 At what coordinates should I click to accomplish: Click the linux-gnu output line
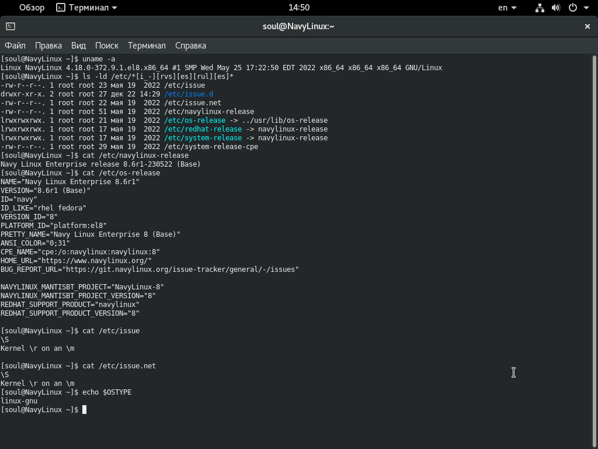(x=19, y=401)
